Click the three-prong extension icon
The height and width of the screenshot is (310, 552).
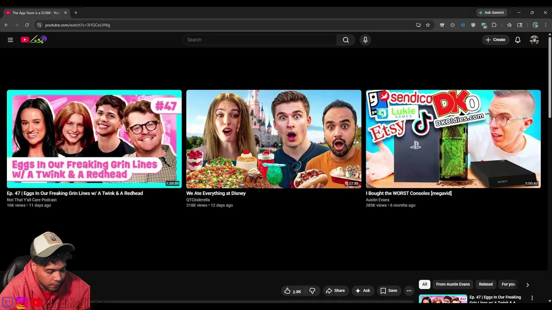click(x=442, y=25)
